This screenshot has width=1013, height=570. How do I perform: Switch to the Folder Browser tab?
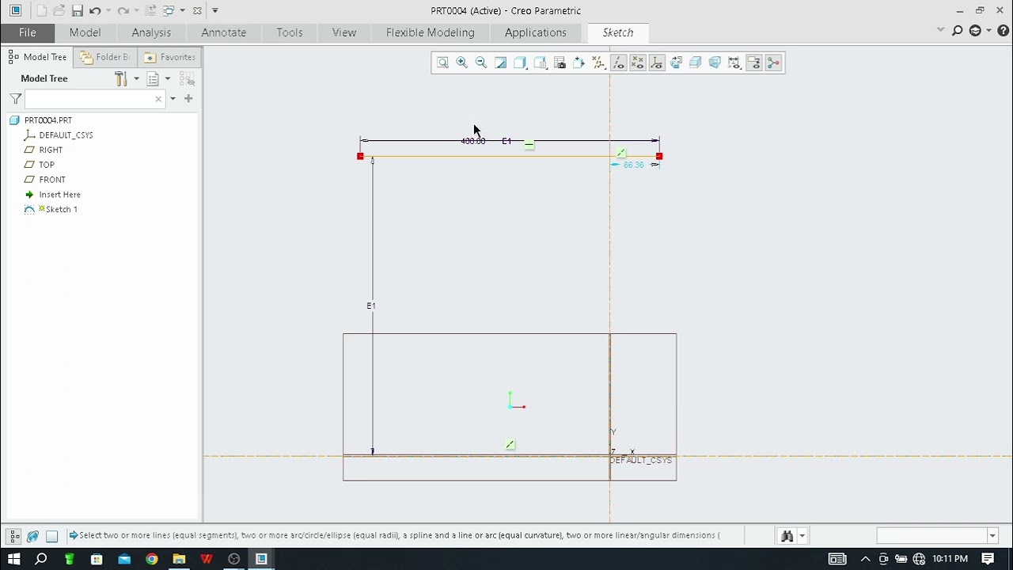105,57
